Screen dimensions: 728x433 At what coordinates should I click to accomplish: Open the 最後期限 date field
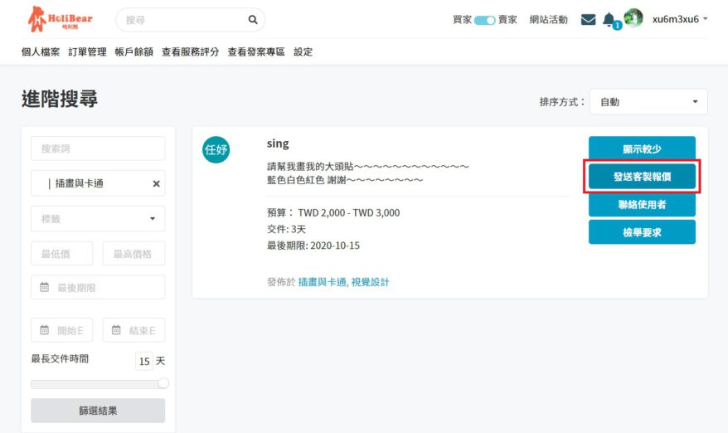(98, 288)
